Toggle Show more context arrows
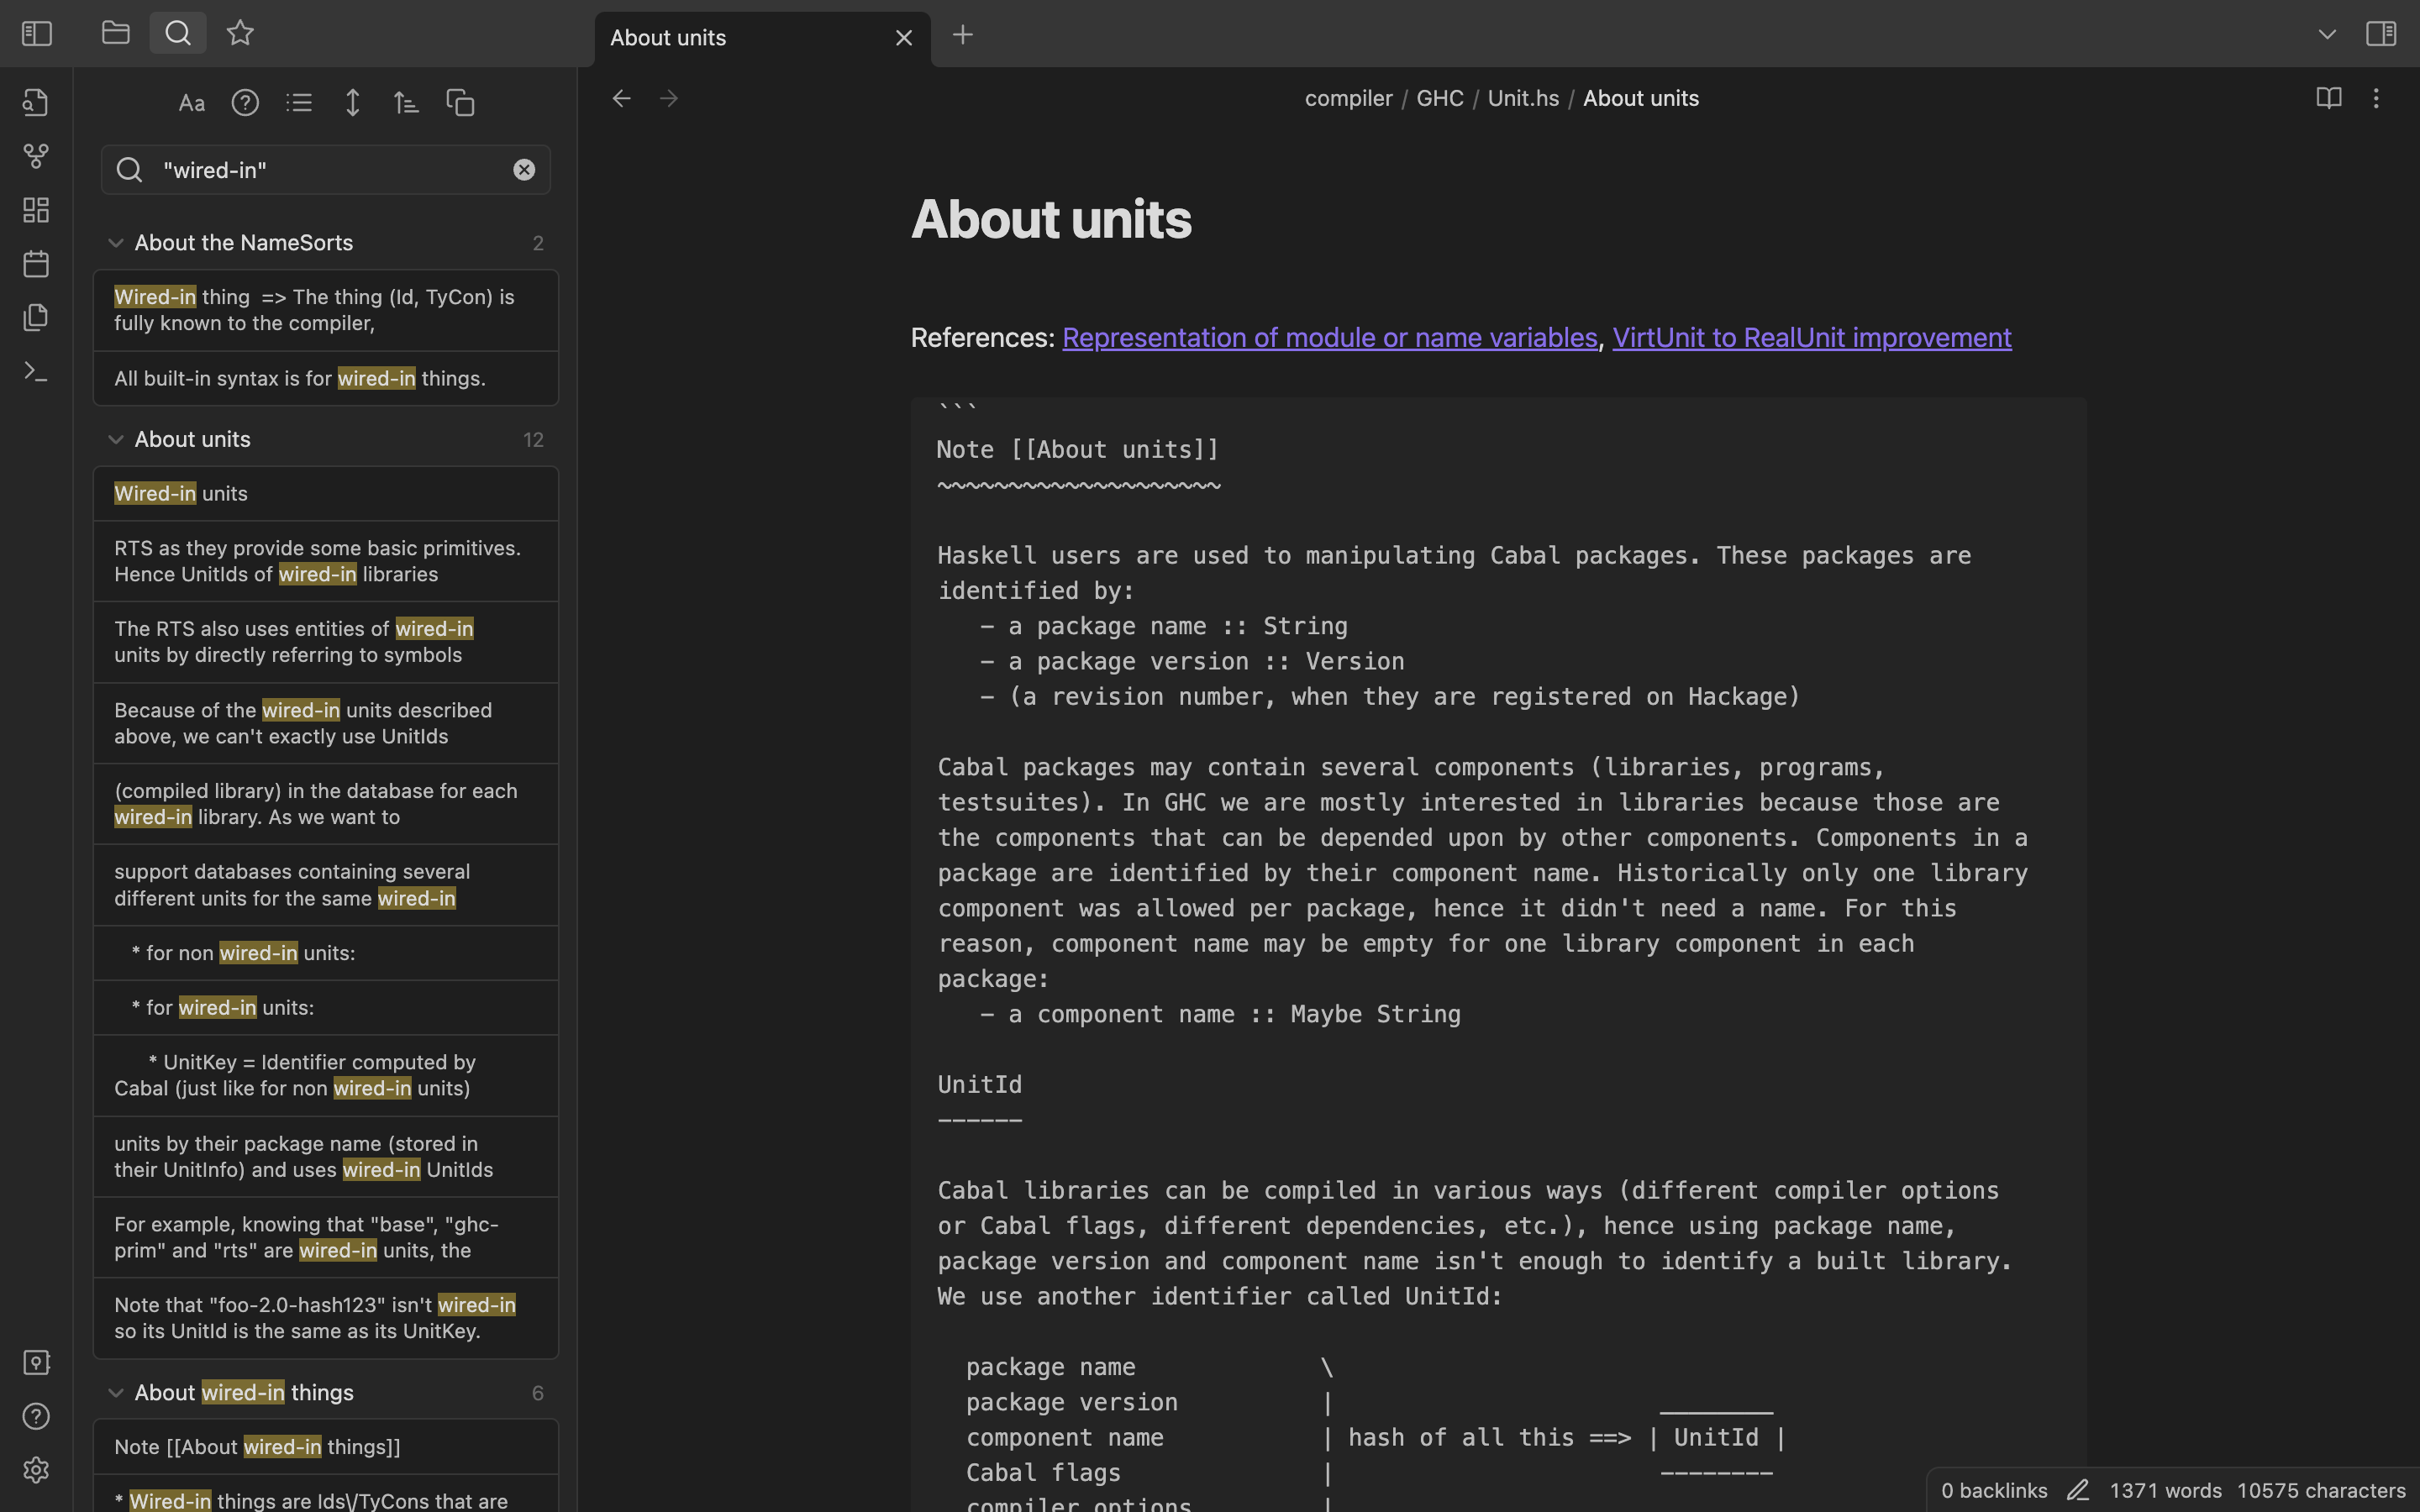The image size is (2420, 1512). pyautogui.click(x=352, y=103)
